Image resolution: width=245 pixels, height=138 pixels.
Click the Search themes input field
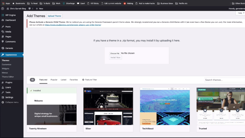pos(225,80)
